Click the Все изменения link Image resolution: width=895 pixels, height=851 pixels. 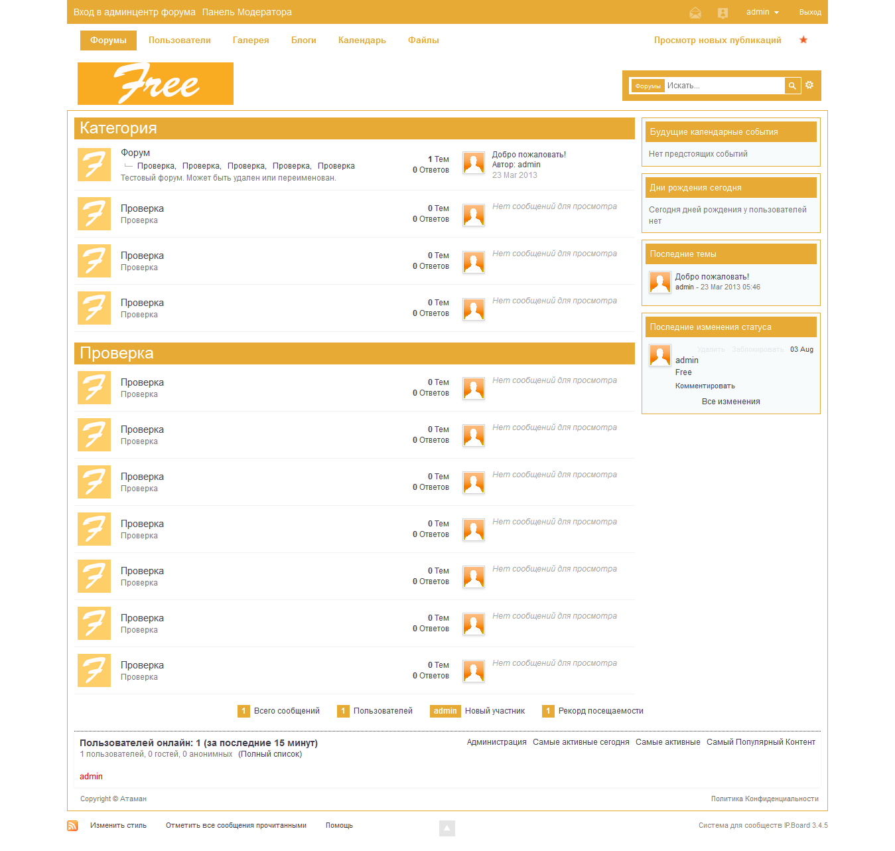click(x=730, y=402)
